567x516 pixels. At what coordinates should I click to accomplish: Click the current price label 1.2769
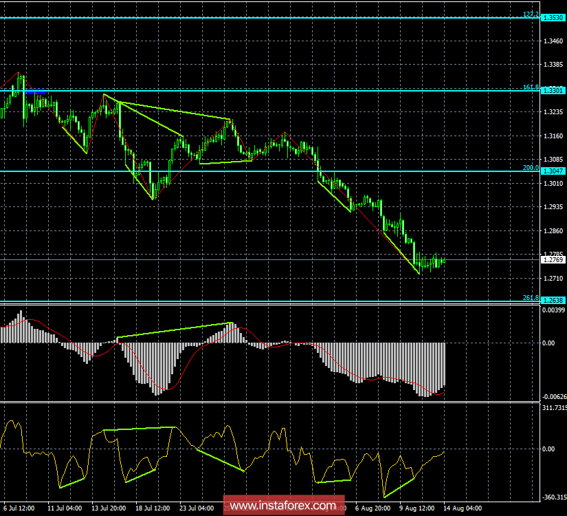click(x=552, y=260)
